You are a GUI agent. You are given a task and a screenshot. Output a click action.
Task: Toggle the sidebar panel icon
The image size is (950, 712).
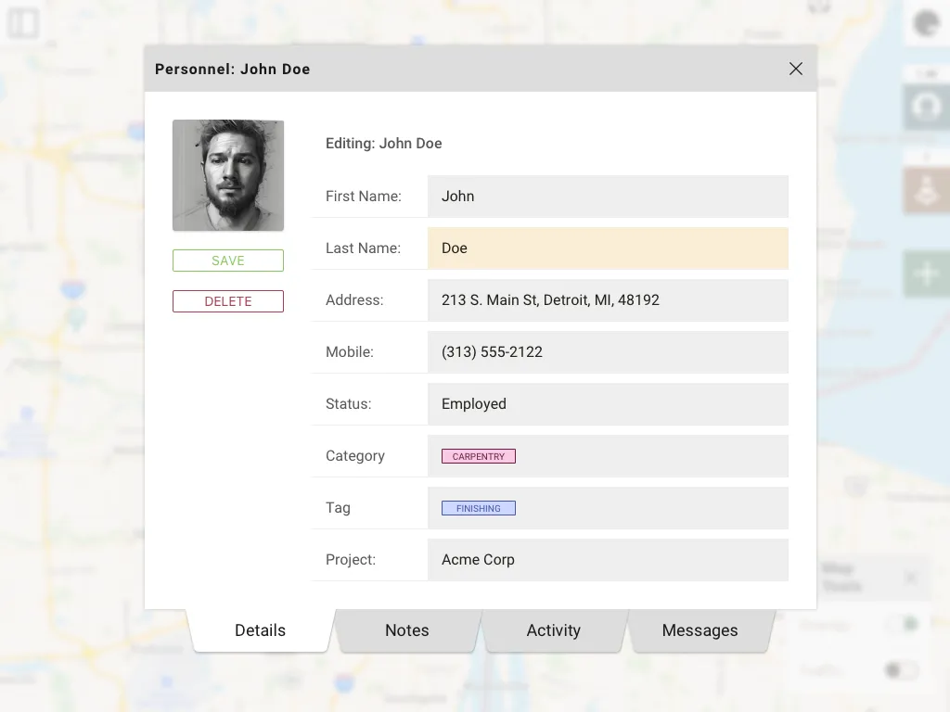pyautogui.click(x=23, y=23)
